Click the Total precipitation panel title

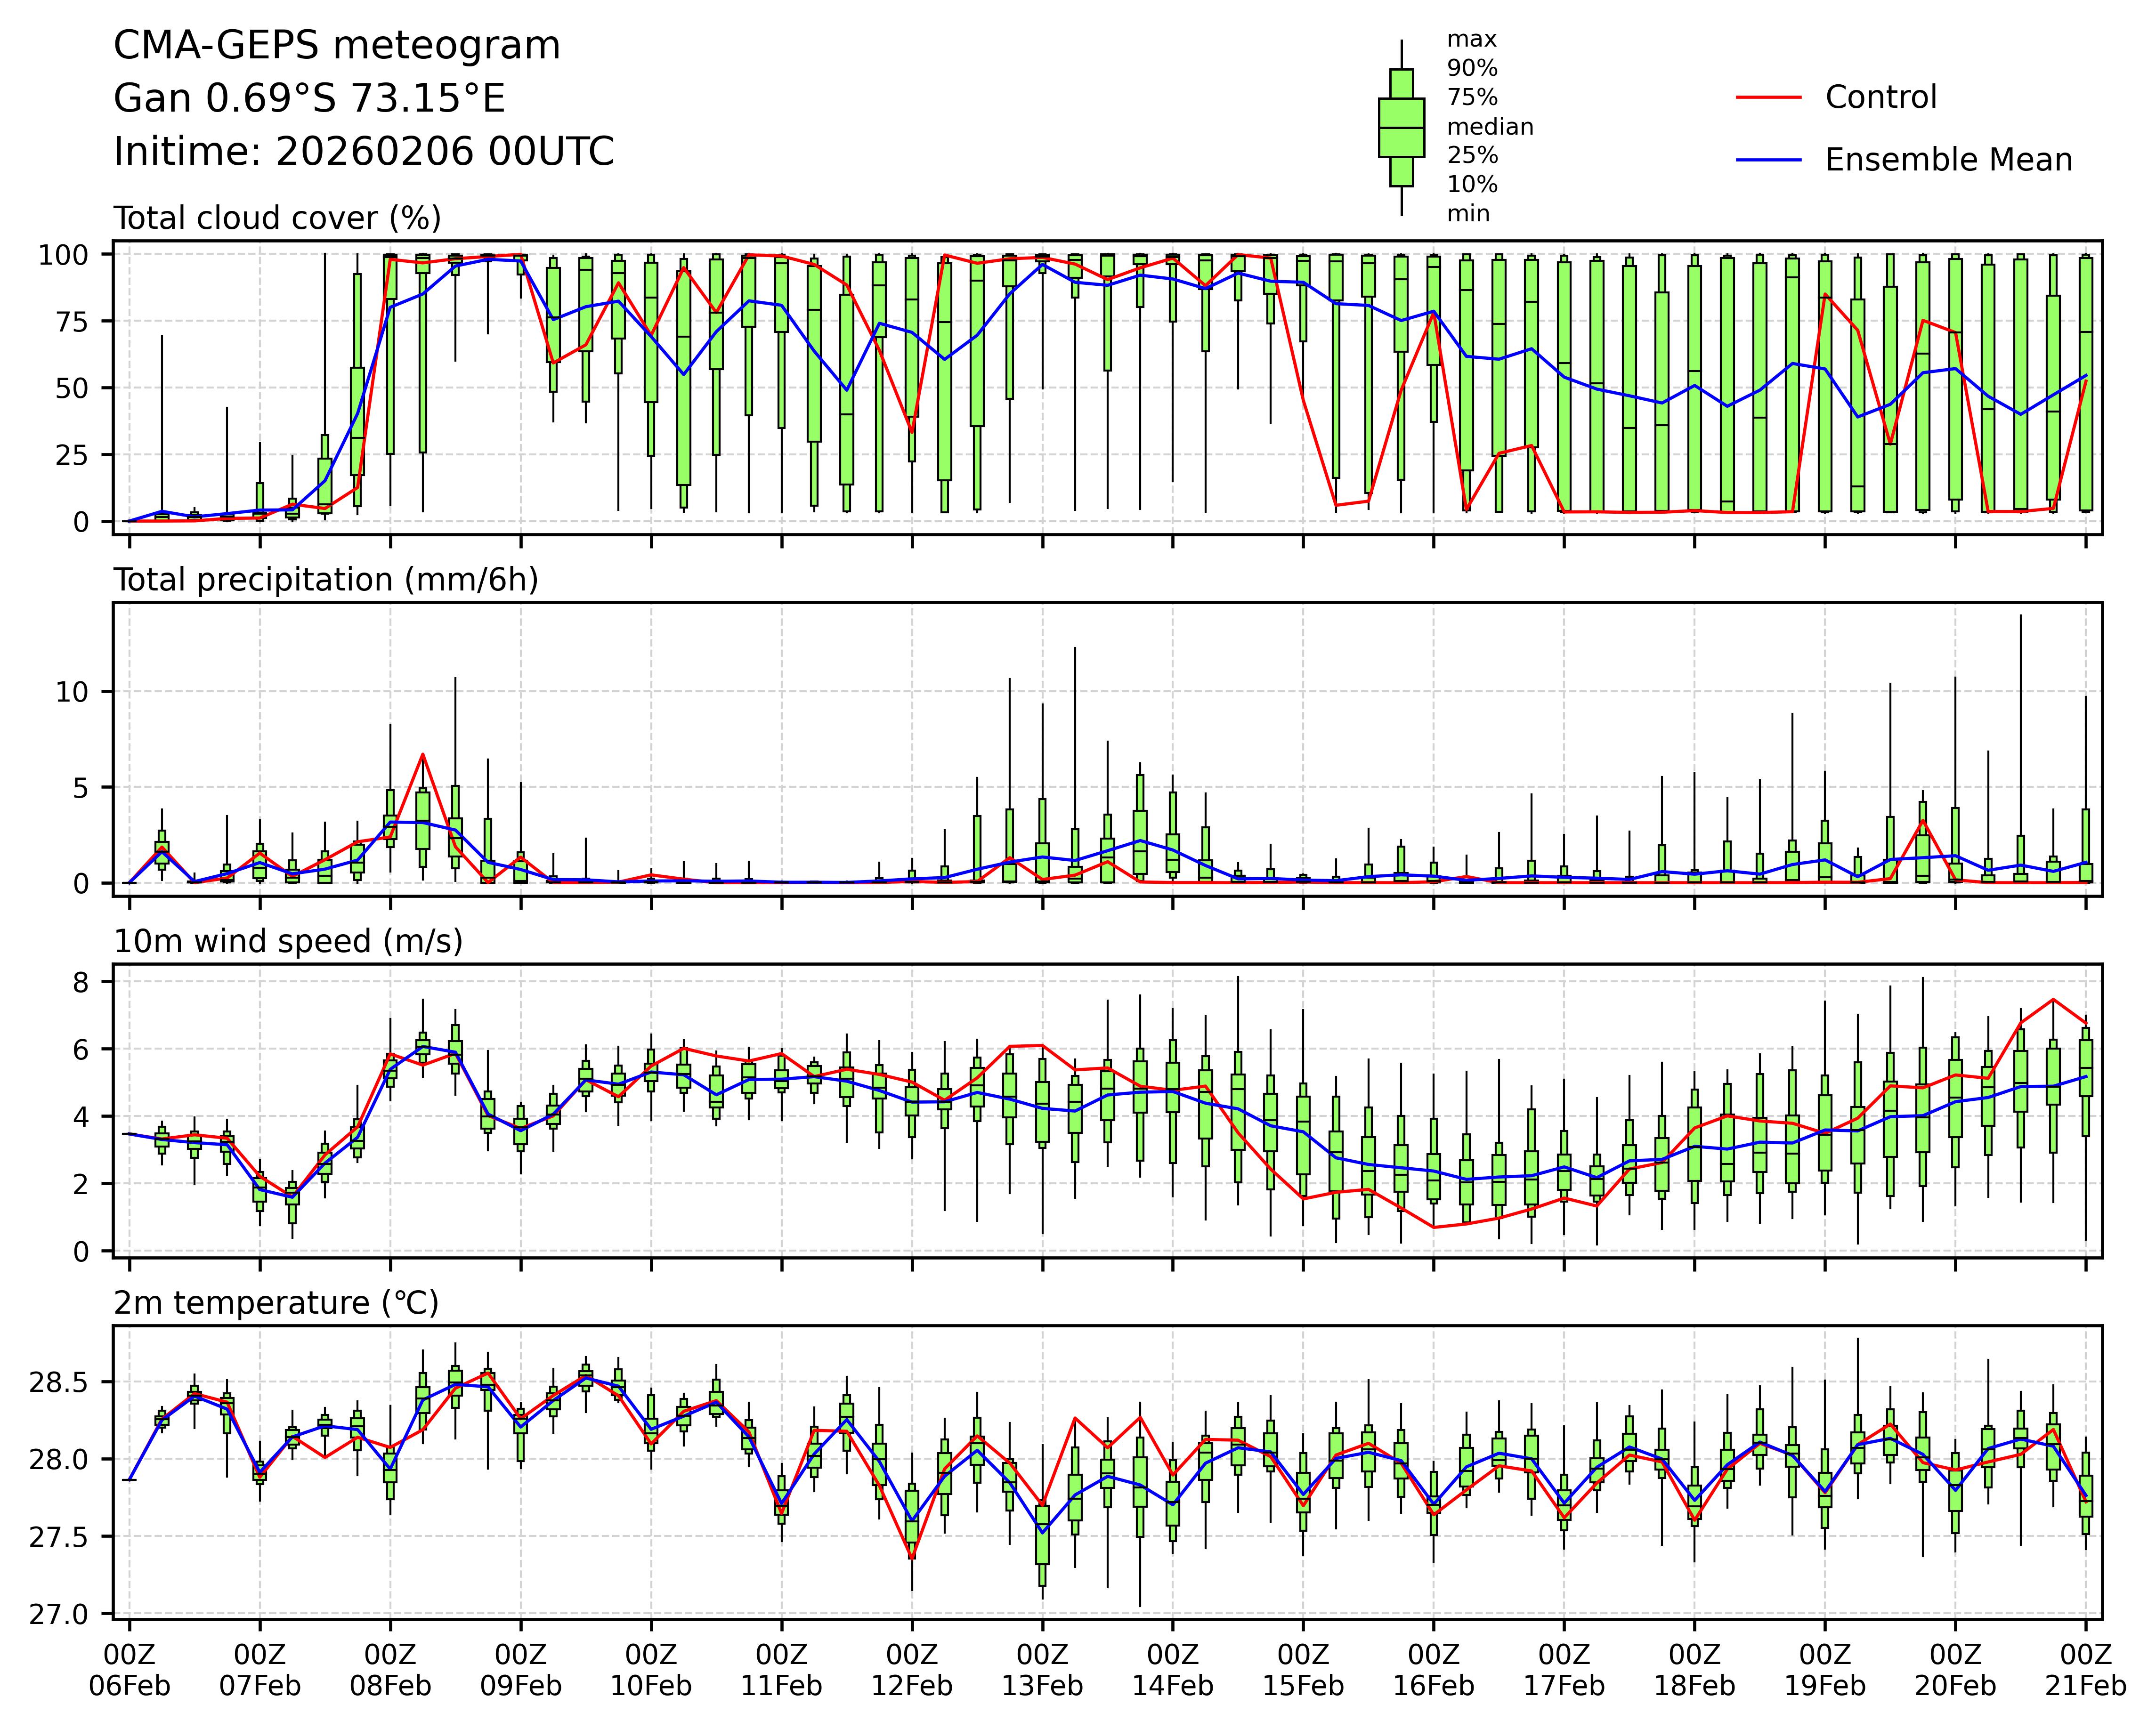326,580
